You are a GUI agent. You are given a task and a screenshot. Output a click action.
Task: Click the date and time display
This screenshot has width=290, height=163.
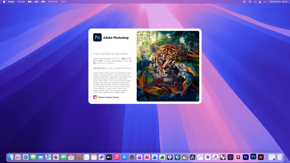pos(278,2)
